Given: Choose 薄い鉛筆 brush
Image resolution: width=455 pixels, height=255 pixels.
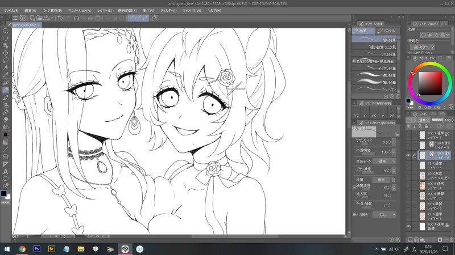Looking at the screenshot, I should (x=374, y=82).
